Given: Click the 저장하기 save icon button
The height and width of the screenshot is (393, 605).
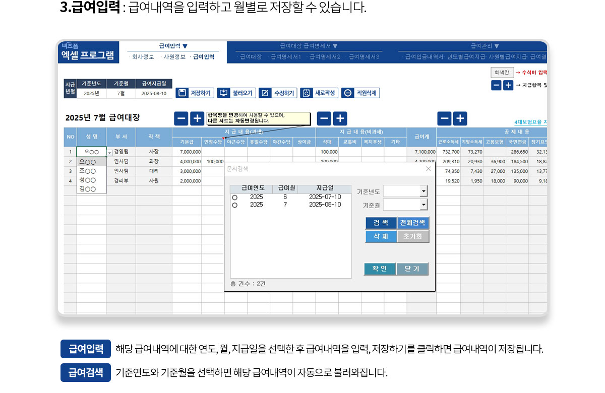Looking at the screenshot, I should pos(183,93).
